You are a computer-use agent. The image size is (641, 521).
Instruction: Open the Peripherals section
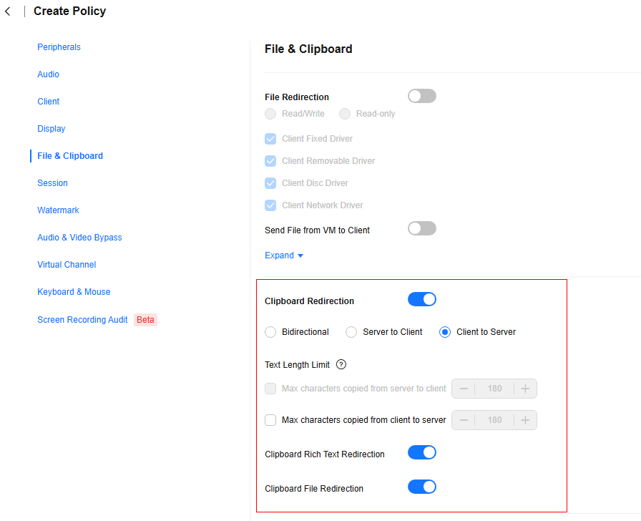pos(59,47)
